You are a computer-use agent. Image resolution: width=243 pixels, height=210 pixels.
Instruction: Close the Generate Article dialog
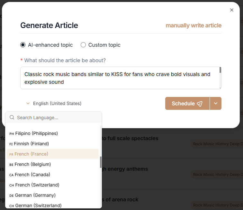point(231,10)
